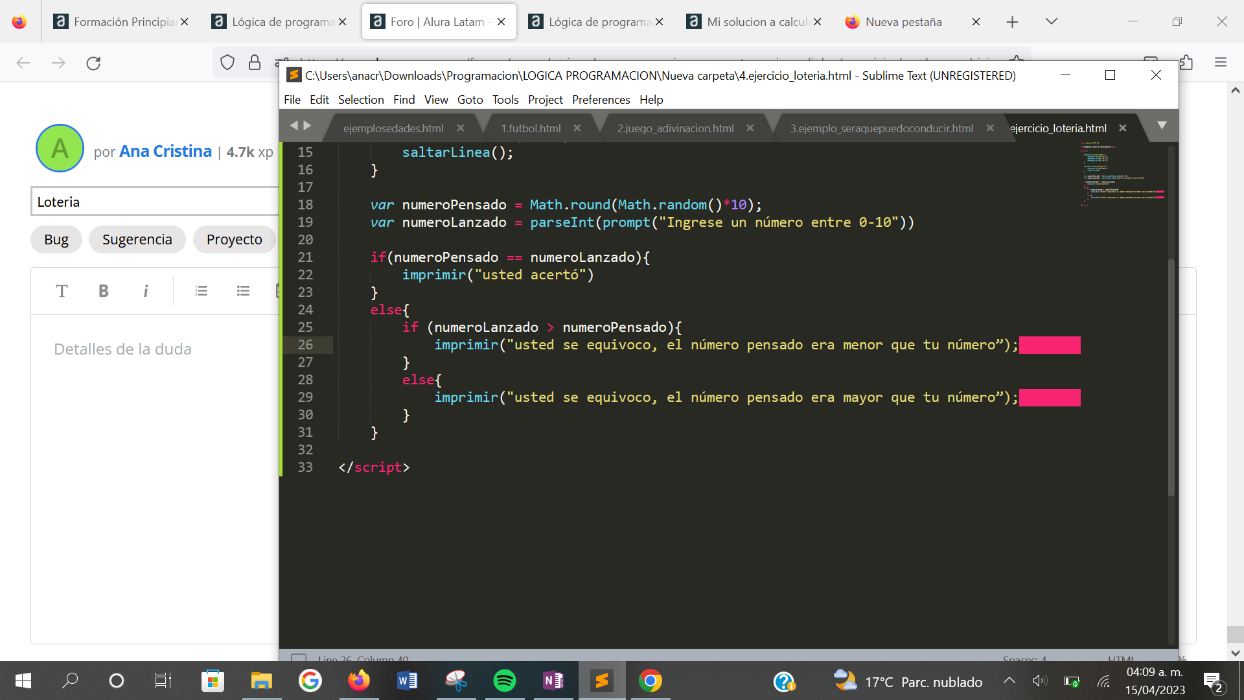Open the Project menu
The height and width of the screenshot is (700, 1244).
click(546, 99)
